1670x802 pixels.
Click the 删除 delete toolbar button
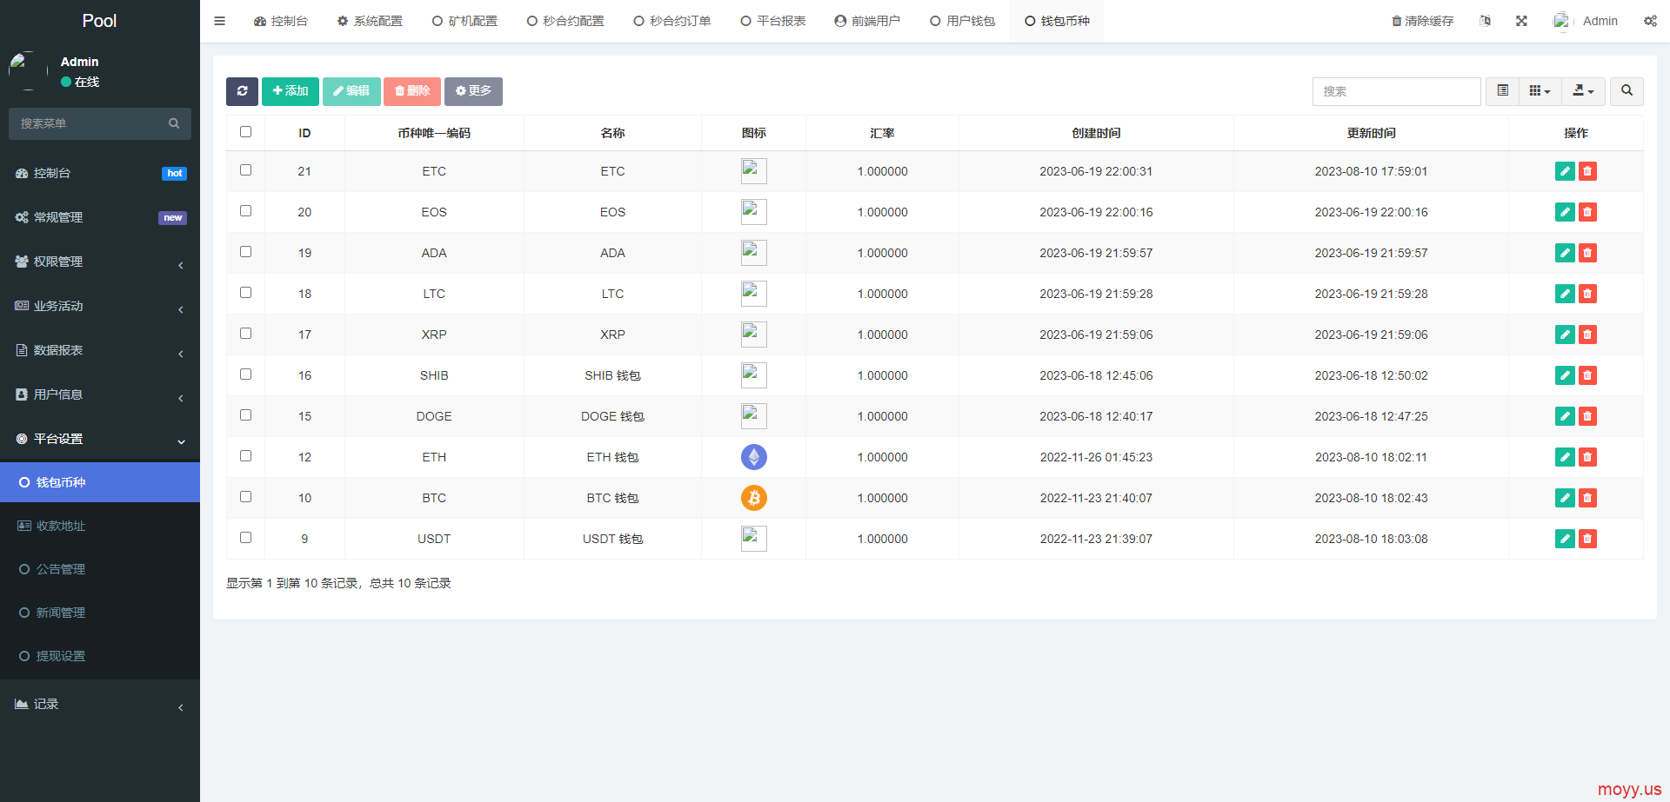(412, 91)
